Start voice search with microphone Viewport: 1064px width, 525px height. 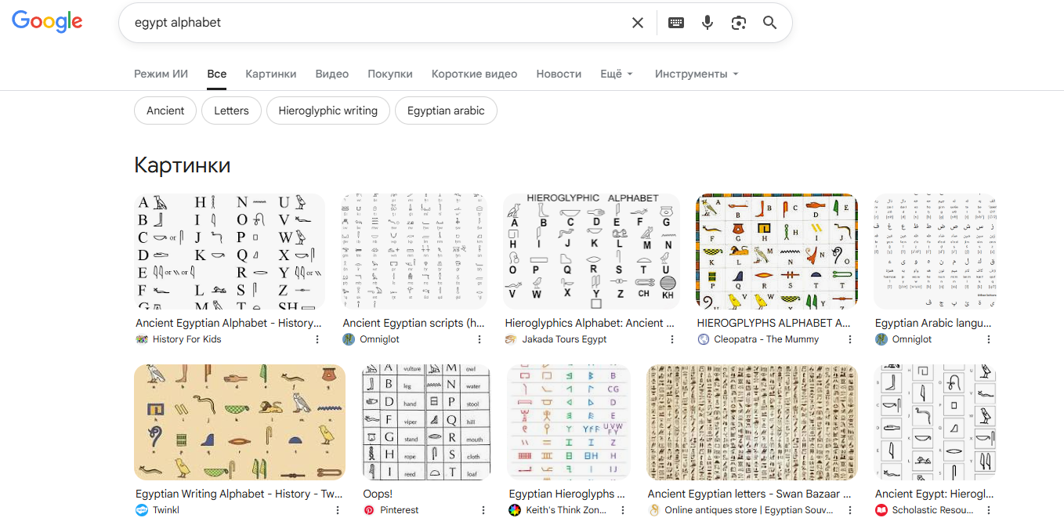tap(708, 23)
